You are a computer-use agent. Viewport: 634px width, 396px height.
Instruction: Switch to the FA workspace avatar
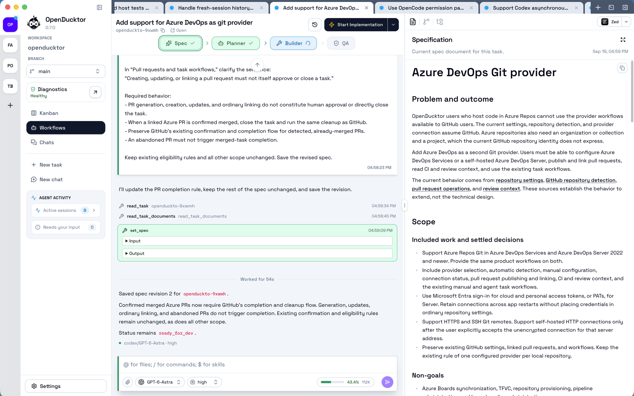coord(10,45)
